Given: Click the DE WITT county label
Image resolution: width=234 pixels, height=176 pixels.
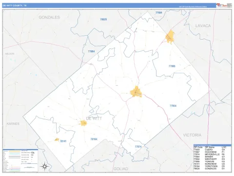Looking at the screenshot, I should click(94, 119).
